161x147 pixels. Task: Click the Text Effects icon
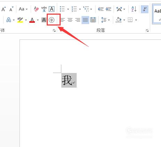[x=9, y=20]
